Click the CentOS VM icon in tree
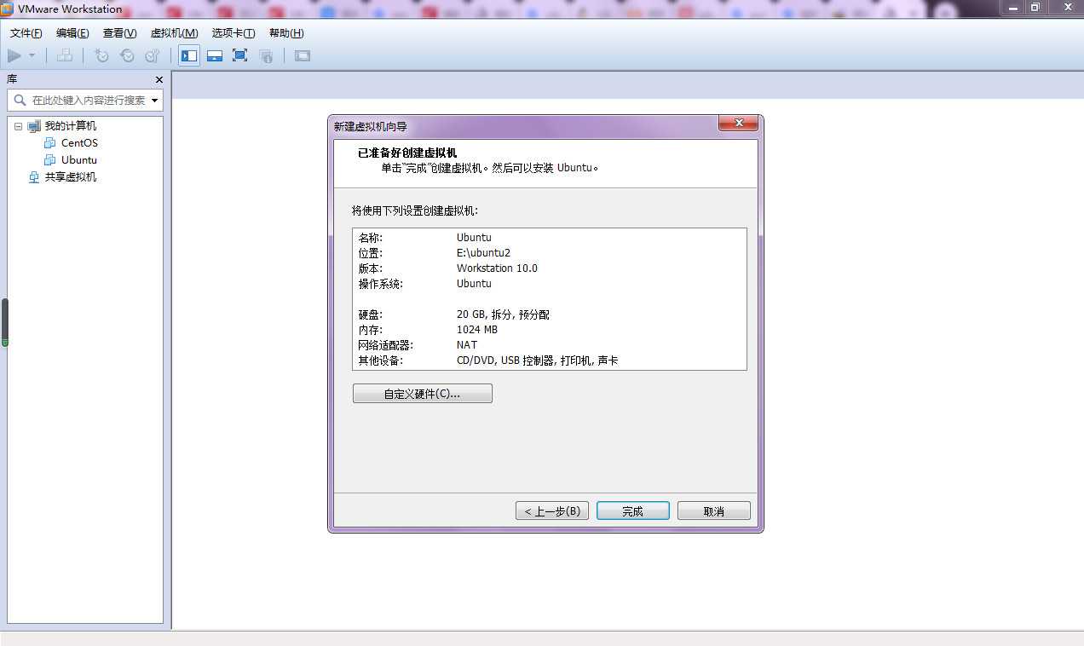The image size is (1084, 646). [x=50, y=143]
